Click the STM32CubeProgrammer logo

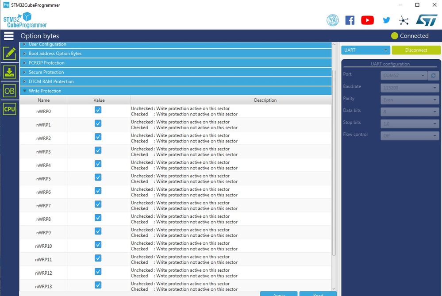[25, 20]
